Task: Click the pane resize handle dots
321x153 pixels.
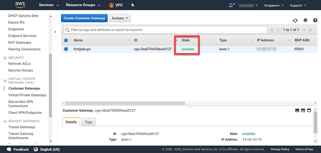Action: click(189, 107)
